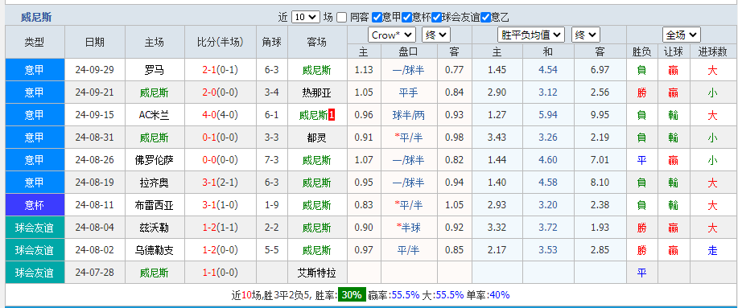Click home team 乌德勒支
The height and width of the screenshot is (308, 738).
tap(155, 251)
